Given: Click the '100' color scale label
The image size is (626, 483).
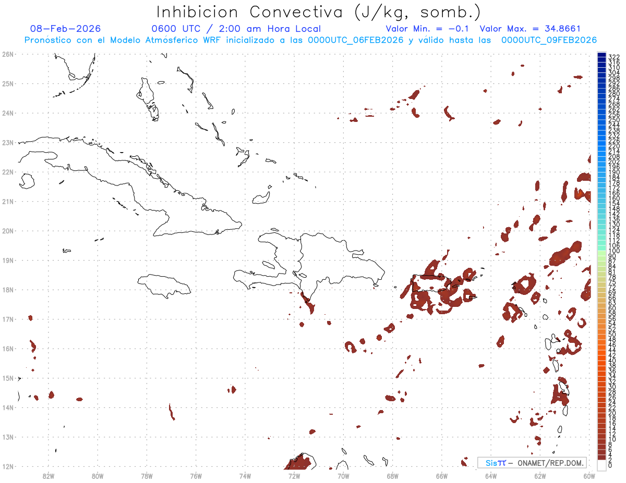Looking at the screenshot, I should [x=614, y=251].
